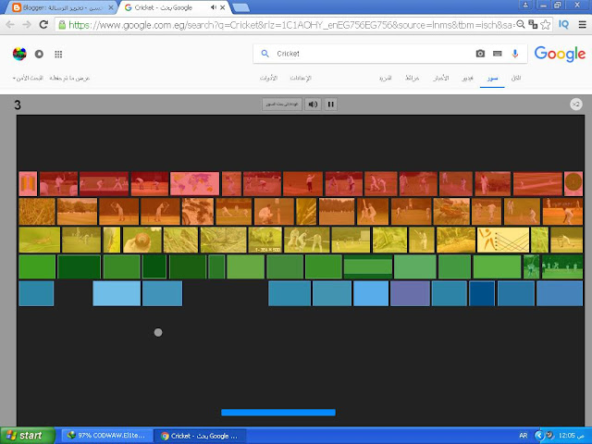The height and width of the screenshot is (444, 592).
Task: Click the translate page icon
Action: click(533, 25)
